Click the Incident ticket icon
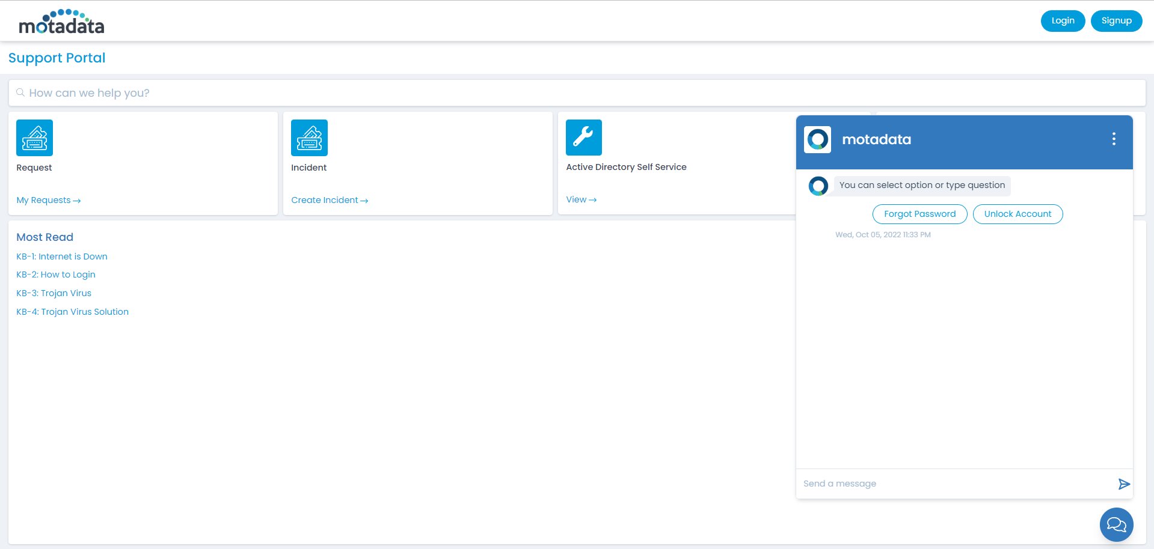Screen dimensions: 1154x549 (309, 138)
